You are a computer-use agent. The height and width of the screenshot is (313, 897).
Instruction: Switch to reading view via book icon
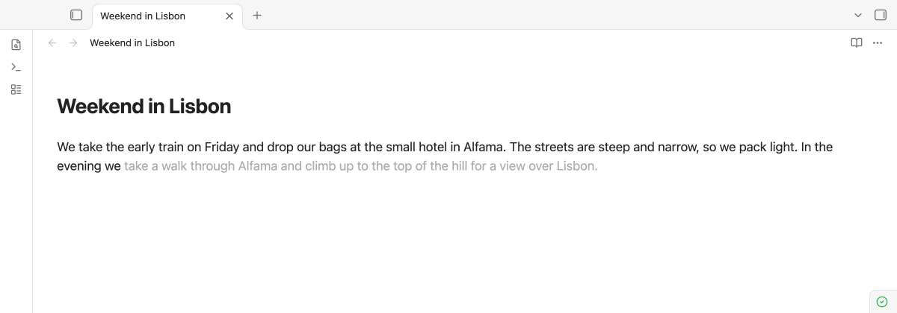point(857,42)
